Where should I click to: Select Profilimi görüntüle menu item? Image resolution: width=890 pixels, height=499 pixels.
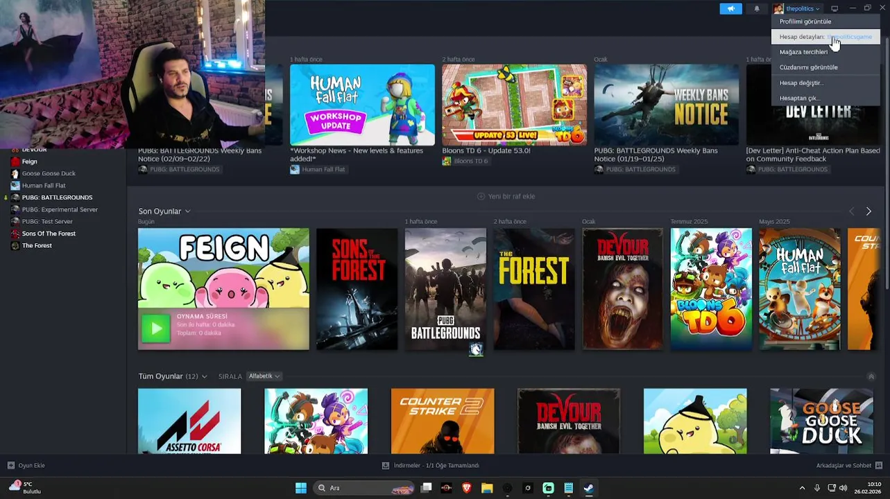pyautogui.click(x=825, y=21)
